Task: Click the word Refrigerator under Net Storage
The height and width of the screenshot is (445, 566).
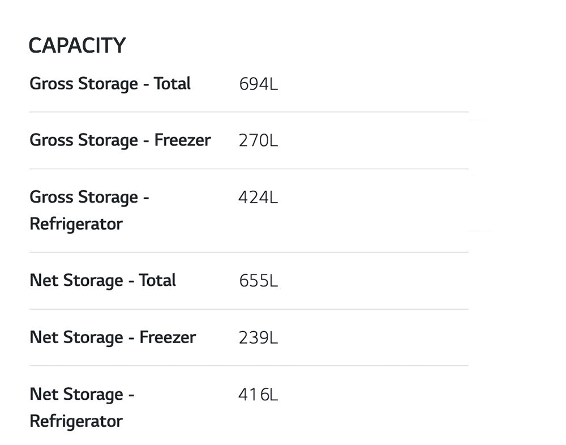Action: [x=76, y=421]
